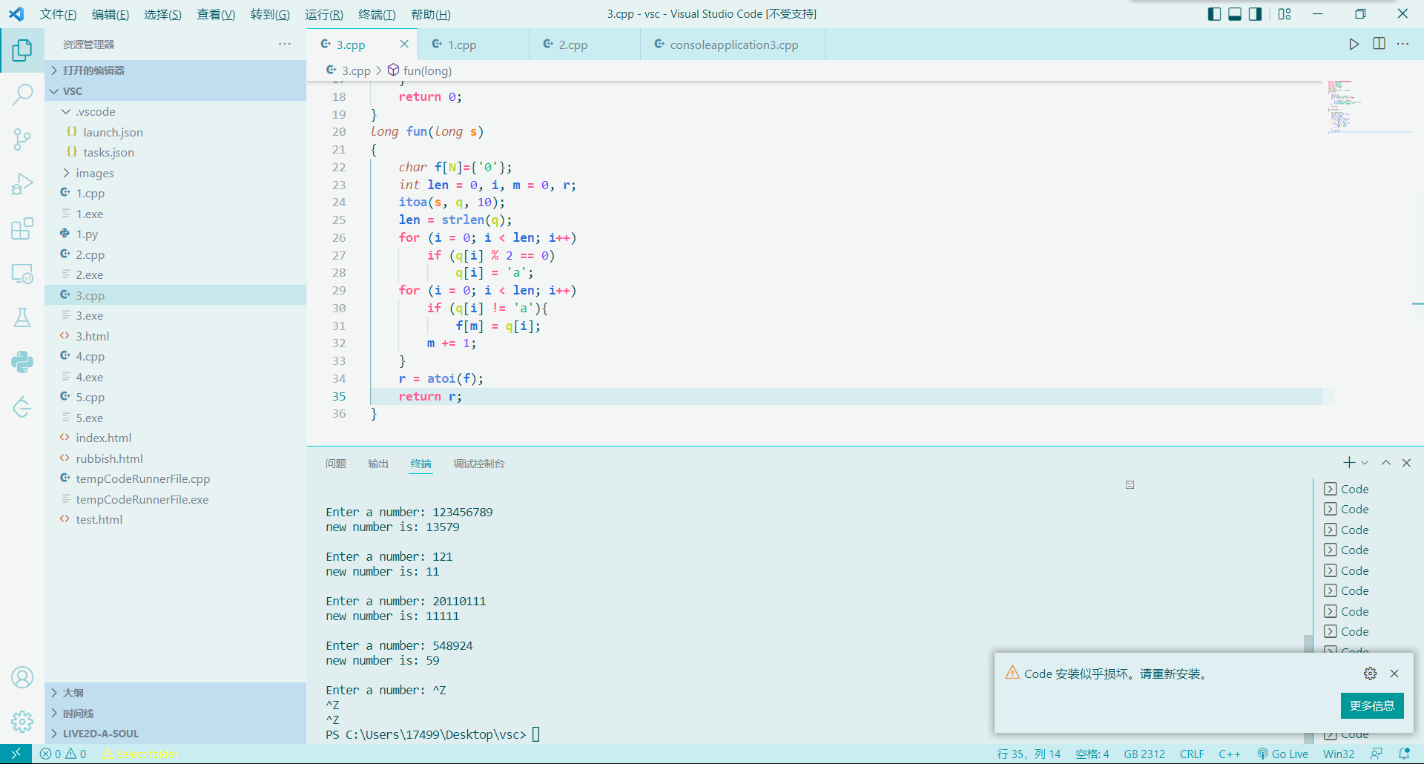Image resolution: width=1424 pixels, height=764 pixels.
Task: Open the Explorer view in activity bar
Action: click(22, 50)
